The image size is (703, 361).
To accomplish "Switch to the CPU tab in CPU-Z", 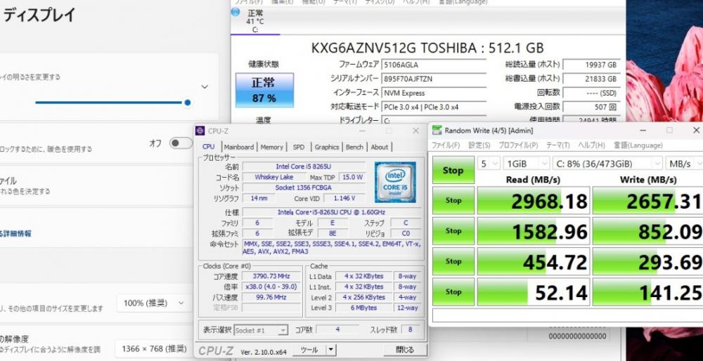I will coord(209,147).
